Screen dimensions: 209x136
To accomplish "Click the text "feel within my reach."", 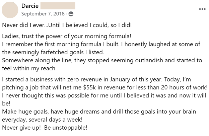I will pos(29,68).
